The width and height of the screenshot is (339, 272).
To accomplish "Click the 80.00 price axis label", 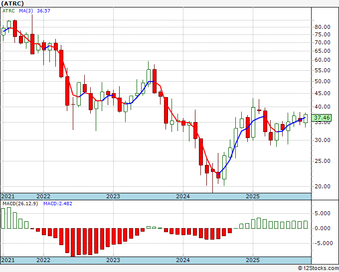I will (x=323, y=27).
